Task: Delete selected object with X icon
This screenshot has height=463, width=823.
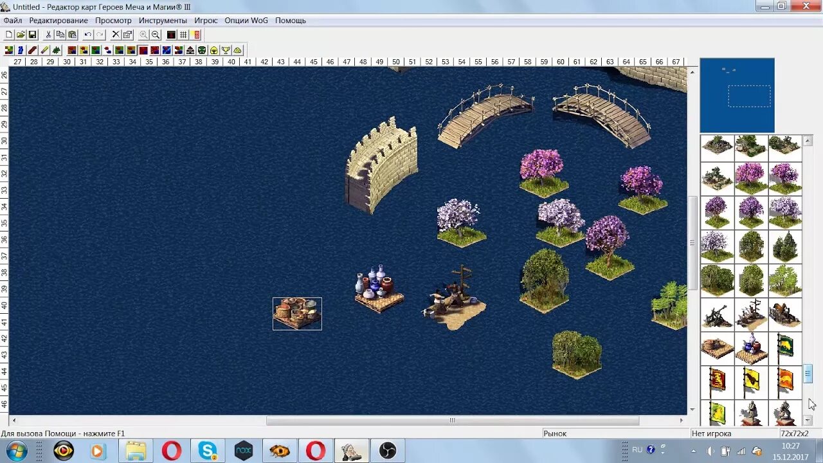Action: coord(116,35)
